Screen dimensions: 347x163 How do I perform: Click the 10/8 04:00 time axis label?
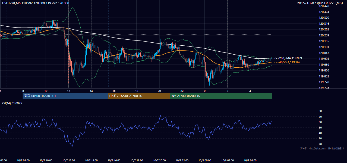pos(250,161)
